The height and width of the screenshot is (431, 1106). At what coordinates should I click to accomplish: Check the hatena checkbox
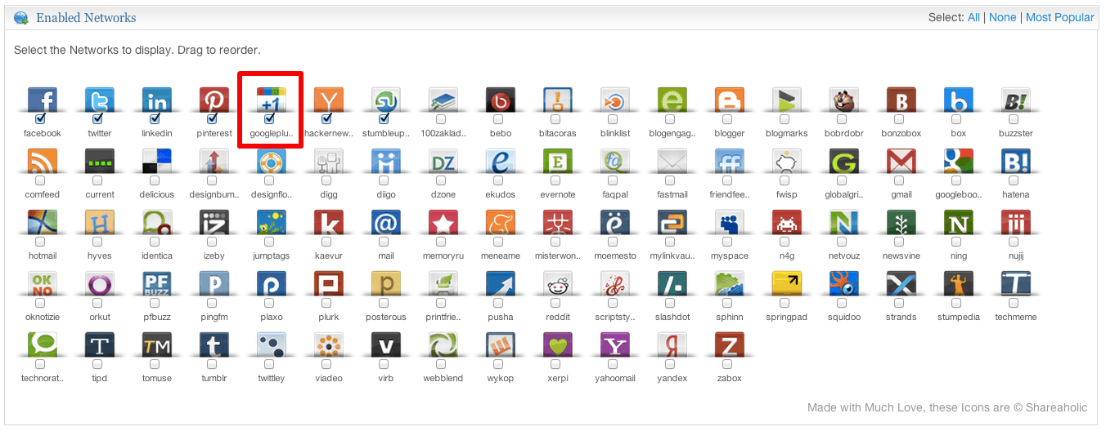pos(1014,180)
